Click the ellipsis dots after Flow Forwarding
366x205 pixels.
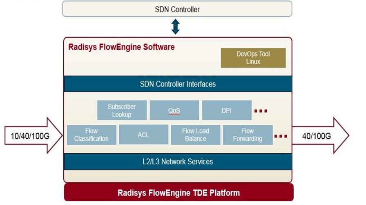pos(281,136)
